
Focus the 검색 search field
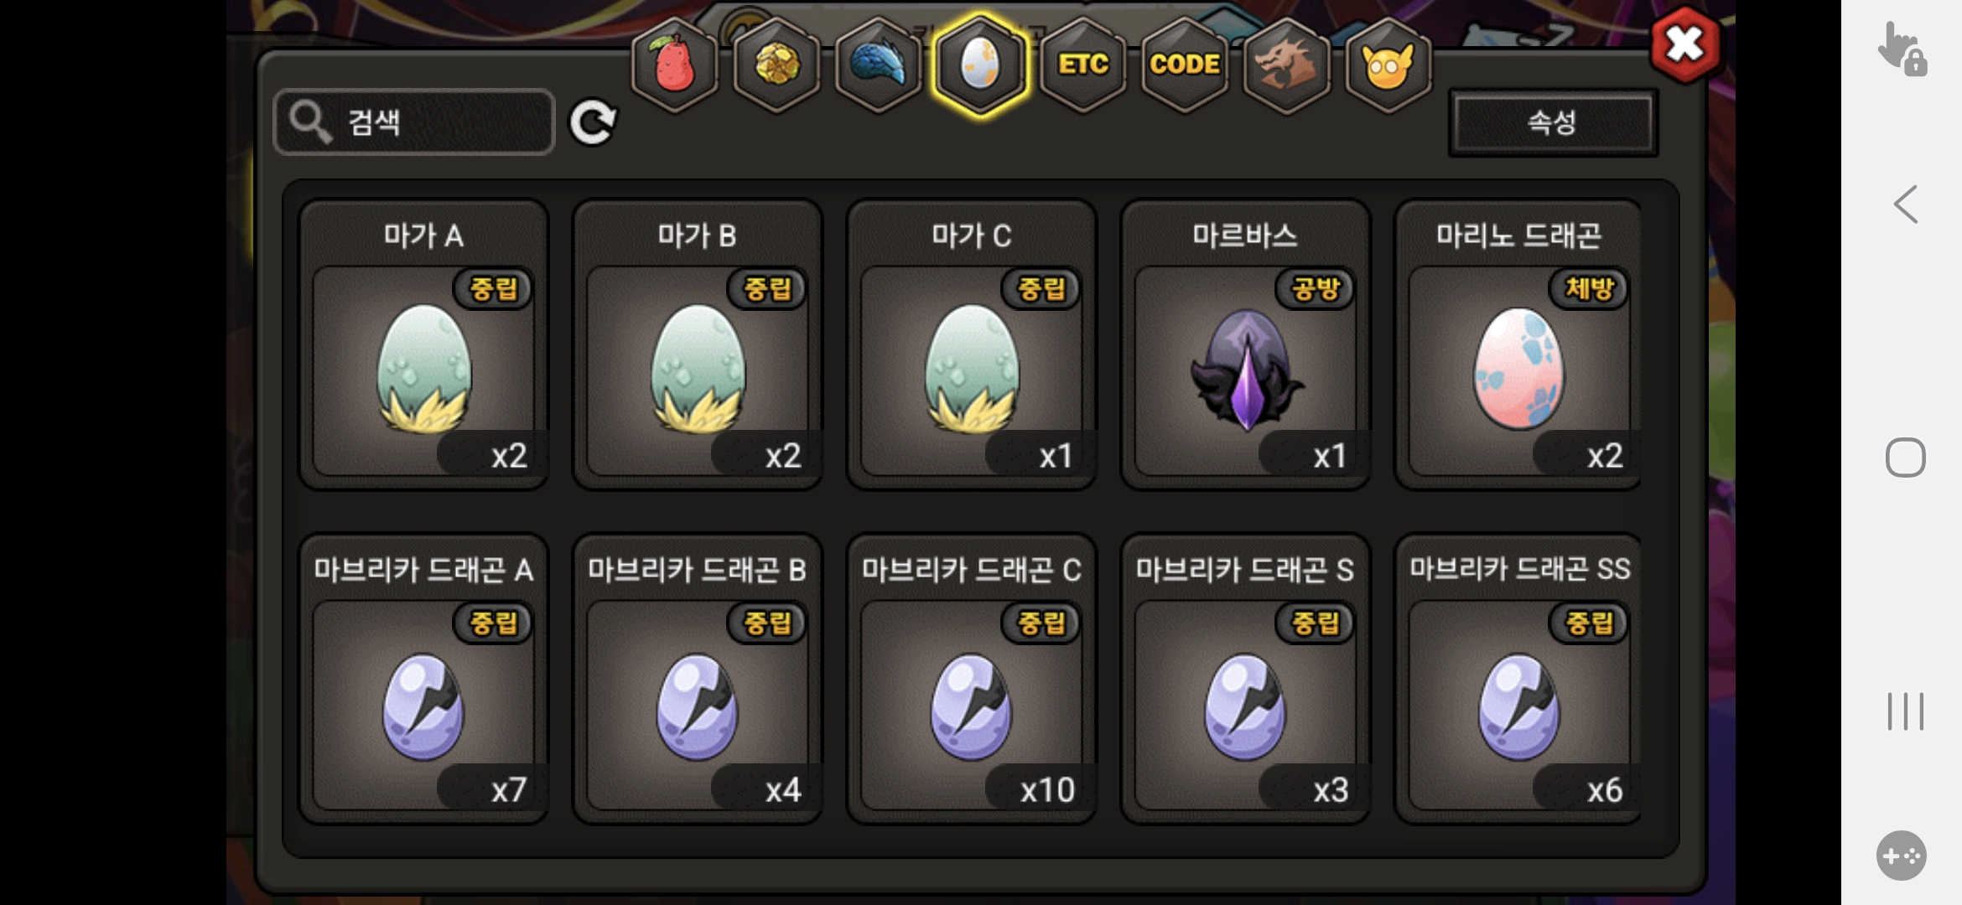tap(414, 122)
